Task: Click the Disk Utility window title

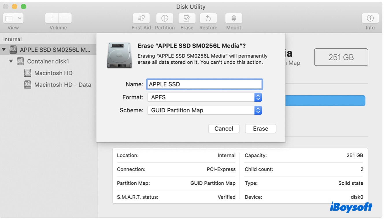Action: pos(191,7)
